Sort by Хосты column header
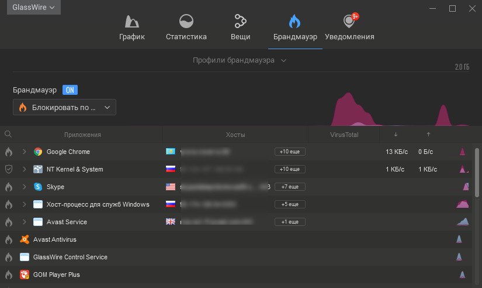 pyautogui.click(x=235, y=135)
